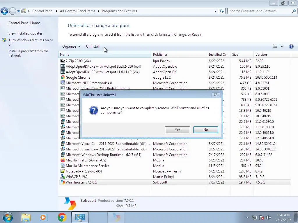
Task: Open the Windows Start button
Action: 7,217
